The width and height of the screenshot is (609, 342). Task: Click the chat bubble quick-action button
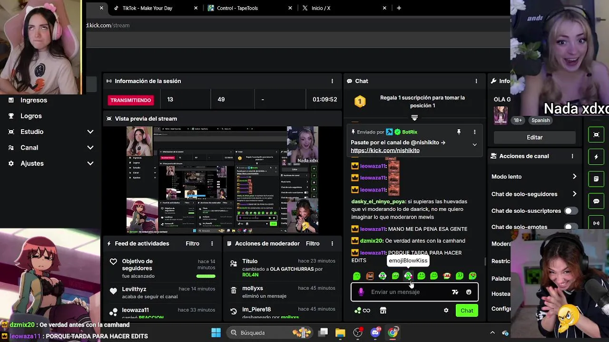[596, 201]
